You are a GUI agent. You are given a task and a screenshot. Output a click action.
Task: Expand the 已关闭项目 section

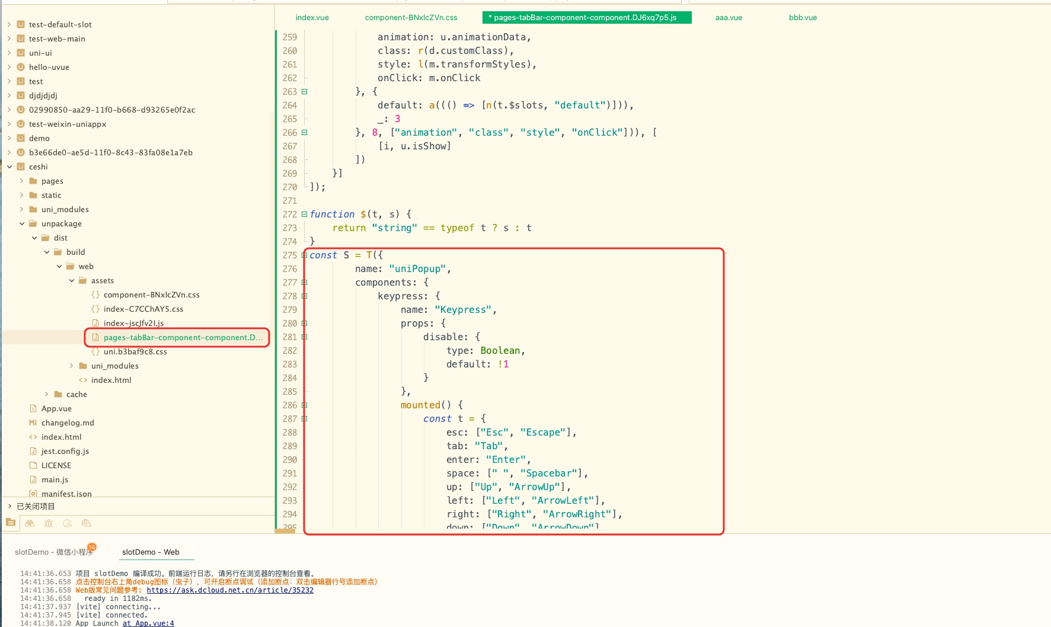pyautogui.click(x=9, y=506)
